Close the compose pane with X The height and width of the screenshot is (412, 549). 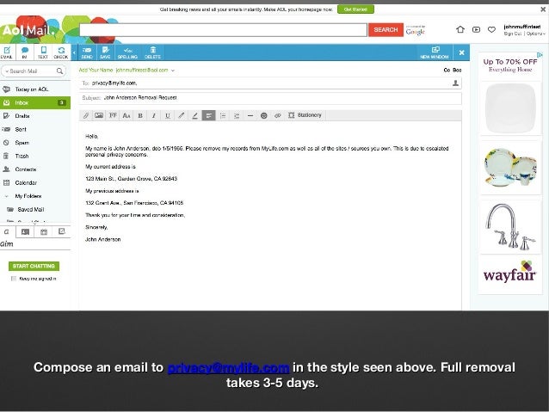click(x=461, y=52)
